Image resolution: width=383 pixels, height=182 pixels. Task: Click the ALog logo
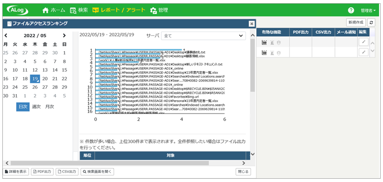(18, 10)
